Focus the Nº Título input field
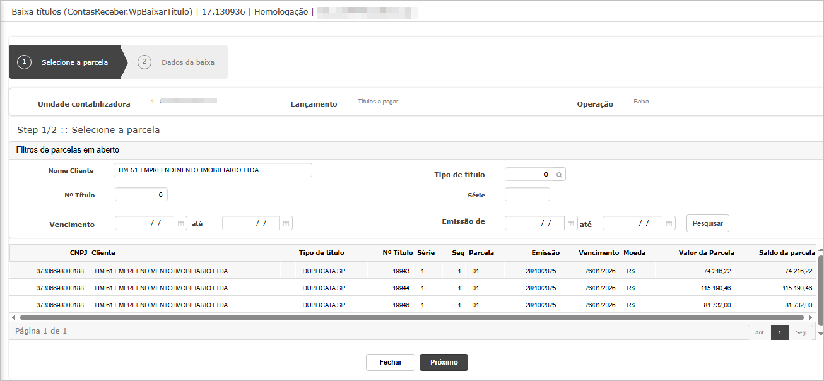The height and width of the screenshot is (381, 824). click(141, 195)
